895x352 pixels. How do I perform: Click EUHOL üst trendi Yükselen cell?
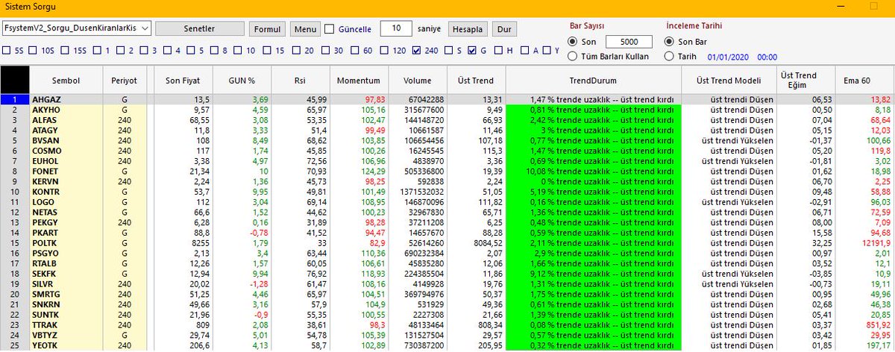[728, 160]
